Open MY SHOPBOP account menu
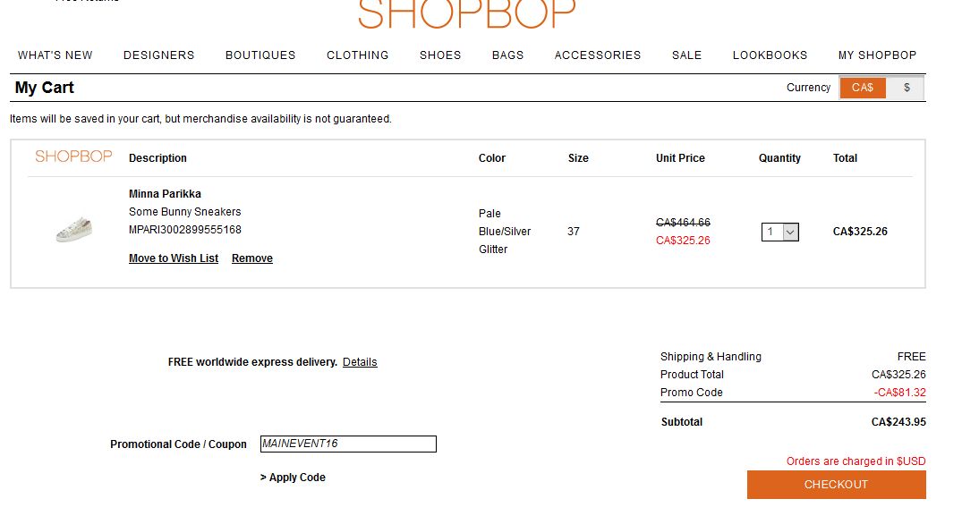Image resolution: width=962 pixels, height=516 pixels. click(x=877, y=55)
